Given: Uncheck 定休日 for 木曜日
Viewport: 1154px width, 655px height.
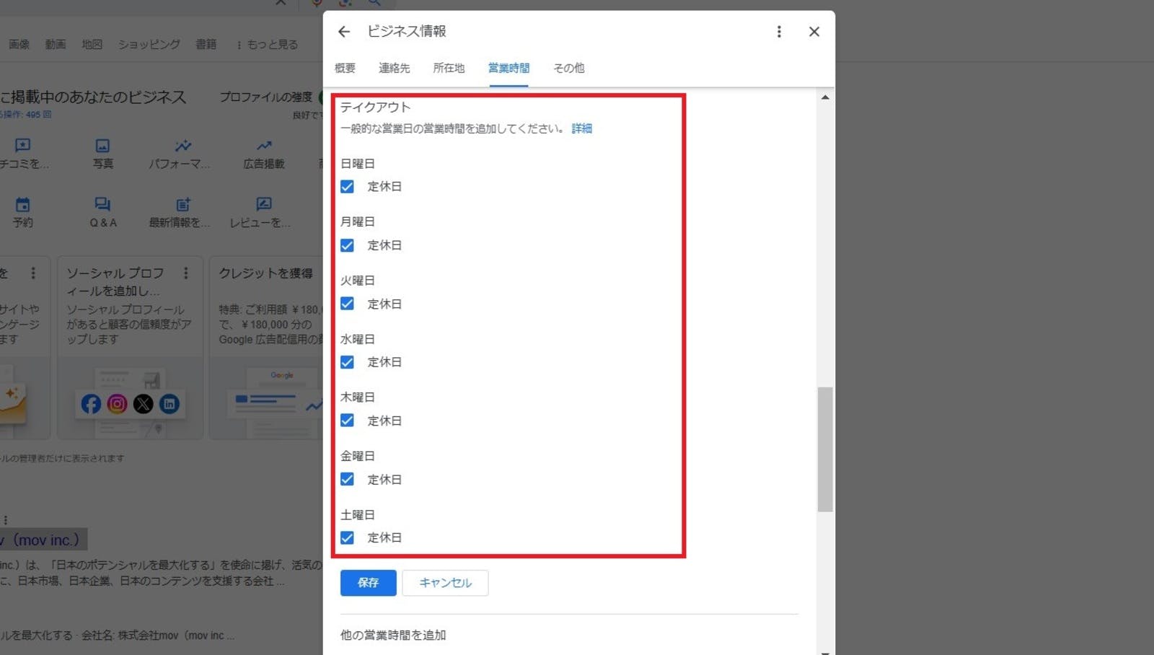Looking at the screenshot, I should (347, 421).
